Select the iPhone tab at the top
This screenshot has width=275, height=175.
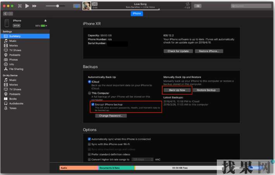(137, 13)
